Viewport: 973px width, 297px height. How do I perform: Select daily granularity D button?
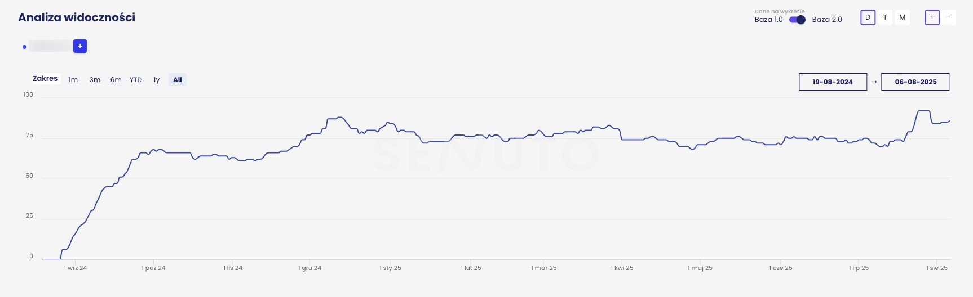tap(868, 17)
